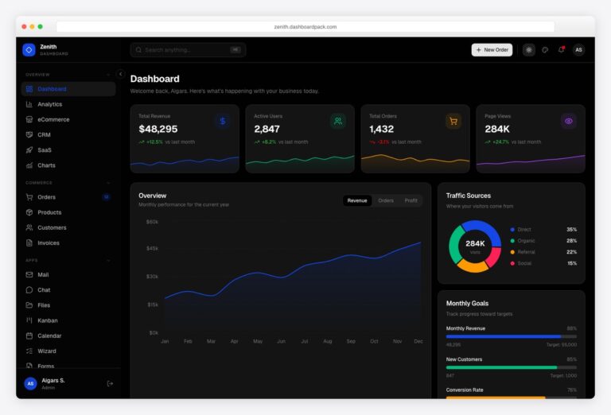This screenshot has height=415, width=611.
Task: Open the Wizard page
Action: tap(68, 351)
